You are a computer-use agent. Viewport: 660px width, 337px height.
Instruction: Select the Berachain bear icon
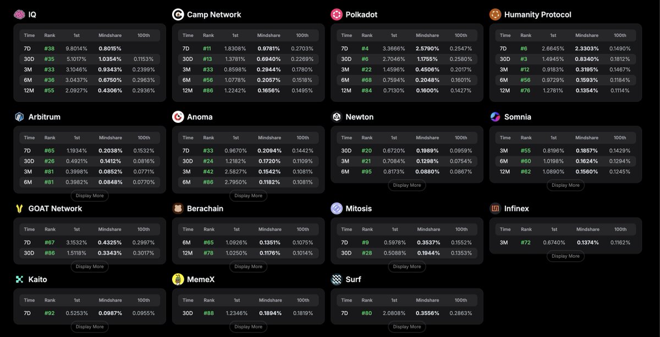pos(178,209)
